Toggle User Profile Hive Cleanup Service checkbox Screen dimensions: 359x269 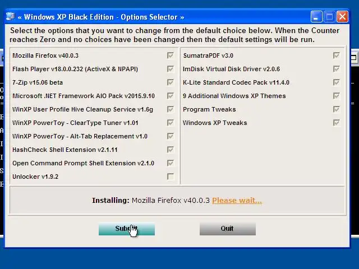(171, 109)
